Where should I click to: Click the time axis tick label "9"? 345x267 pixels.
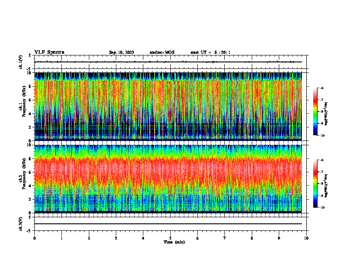click(x=279, y=238)
